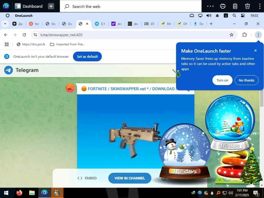The image size is (264, 198).
Task: Switch to the 'Off' checkmark tab
Action: [183, 24]
